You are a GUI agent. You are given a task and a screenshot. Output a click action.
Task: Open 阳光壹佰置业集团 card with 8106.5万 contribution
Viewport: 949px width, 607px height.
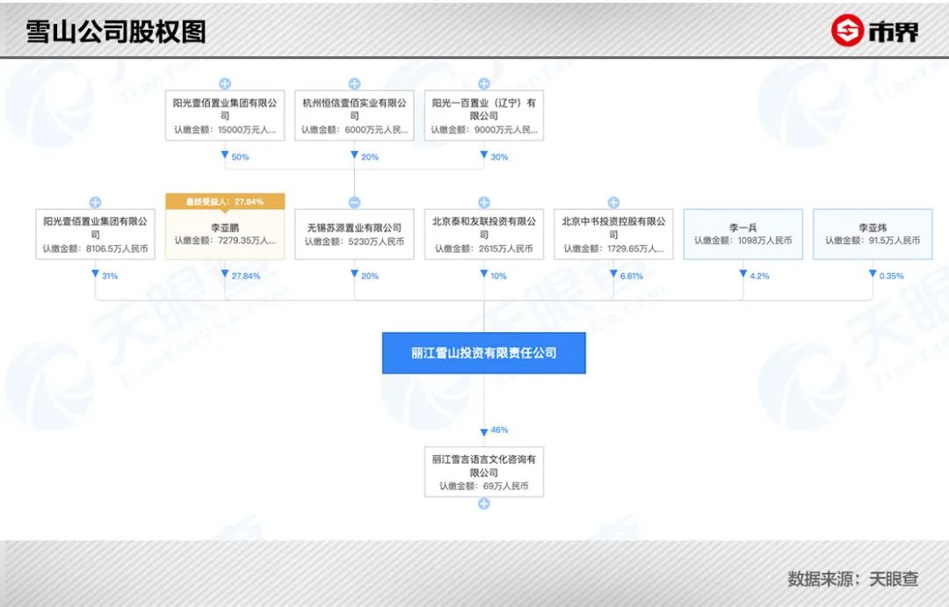95,235
